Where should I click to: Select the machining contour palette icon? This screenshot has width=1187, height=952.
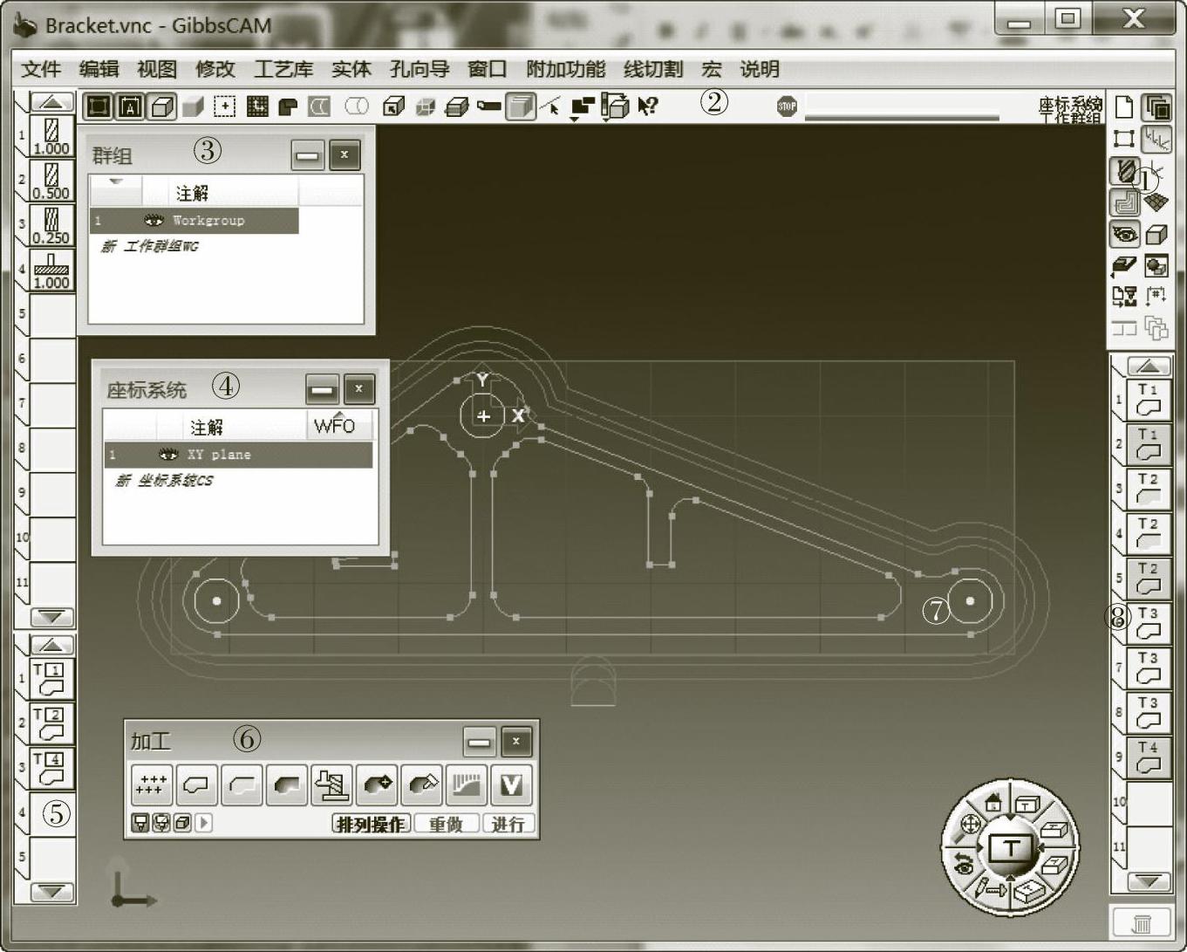(x=1124, y=202)
